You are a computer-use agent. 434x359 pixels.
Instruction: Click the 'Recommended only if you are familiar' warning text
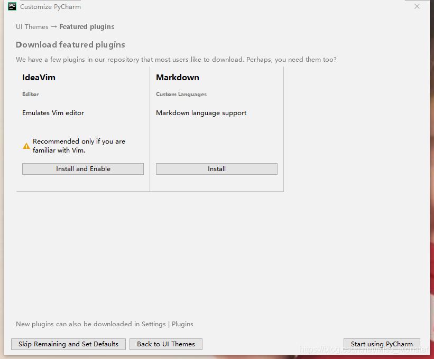79,146
